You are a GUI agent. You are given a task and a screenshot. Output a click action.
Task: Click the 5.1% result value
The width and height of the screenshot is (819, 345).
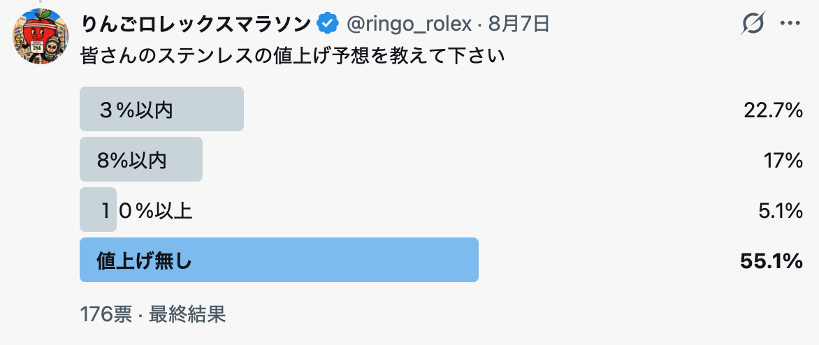tap(781, 211)
